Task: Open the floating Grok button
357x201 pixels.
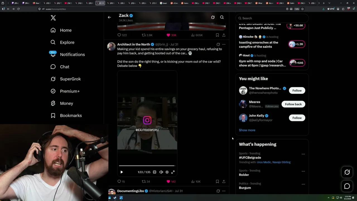Action: [x=347, y=172]
